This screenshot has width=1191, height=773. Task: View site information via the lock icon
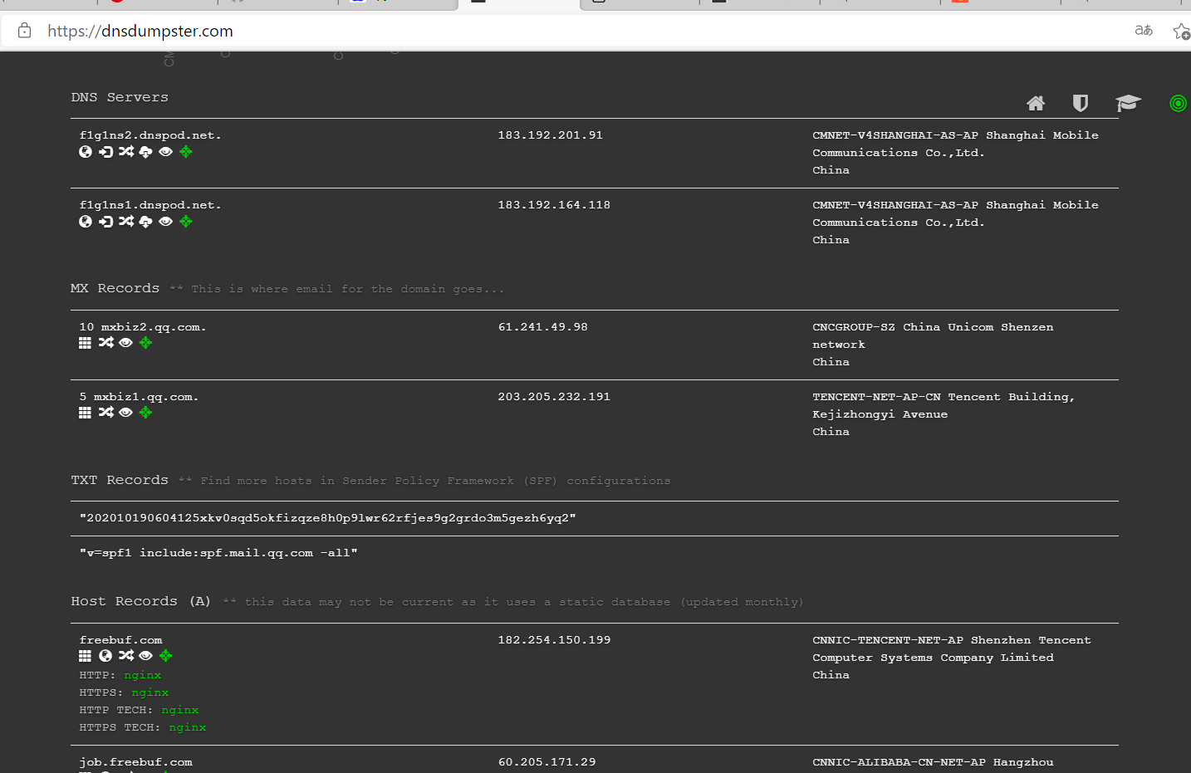click(25, 31)
